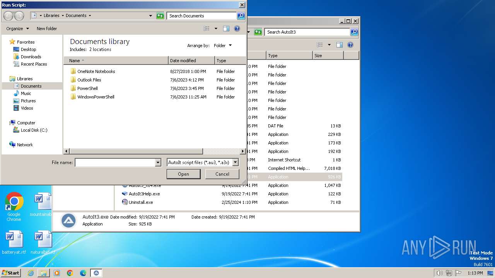Open Recent Places in sidebar
The width and height of the screenshot is (495, 278).
click(x=34, y=64)
